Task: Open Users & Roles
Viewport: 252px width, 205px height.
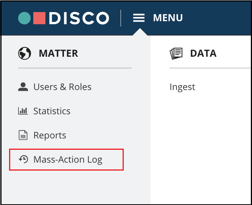Action: click(x=62, y=87)
